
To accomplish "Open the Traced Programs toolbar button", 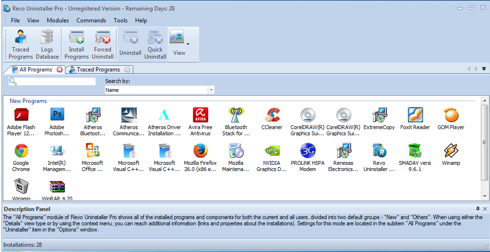I will click(x=21, y=44).
